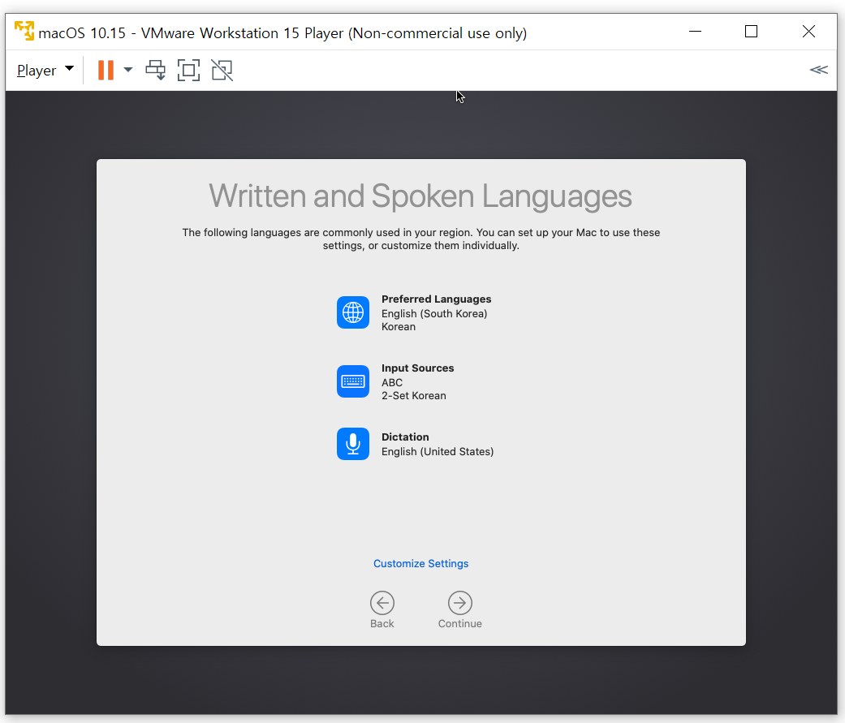Go back using the Back arrow
Screen dimensions: 845x723
[382, 603]
